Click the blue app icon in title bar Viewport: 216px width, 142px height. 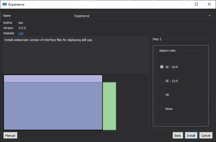(5, 4)
